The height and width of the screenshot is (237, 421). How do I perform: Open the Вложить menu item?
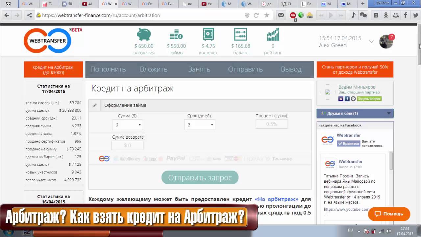point(154,69)
